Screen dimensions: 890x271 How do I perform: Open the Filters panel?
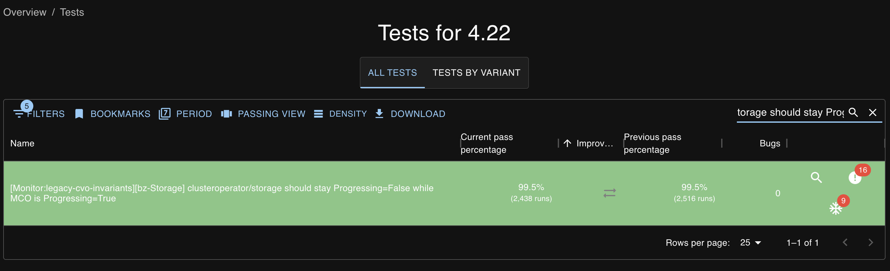click(39, 114)
